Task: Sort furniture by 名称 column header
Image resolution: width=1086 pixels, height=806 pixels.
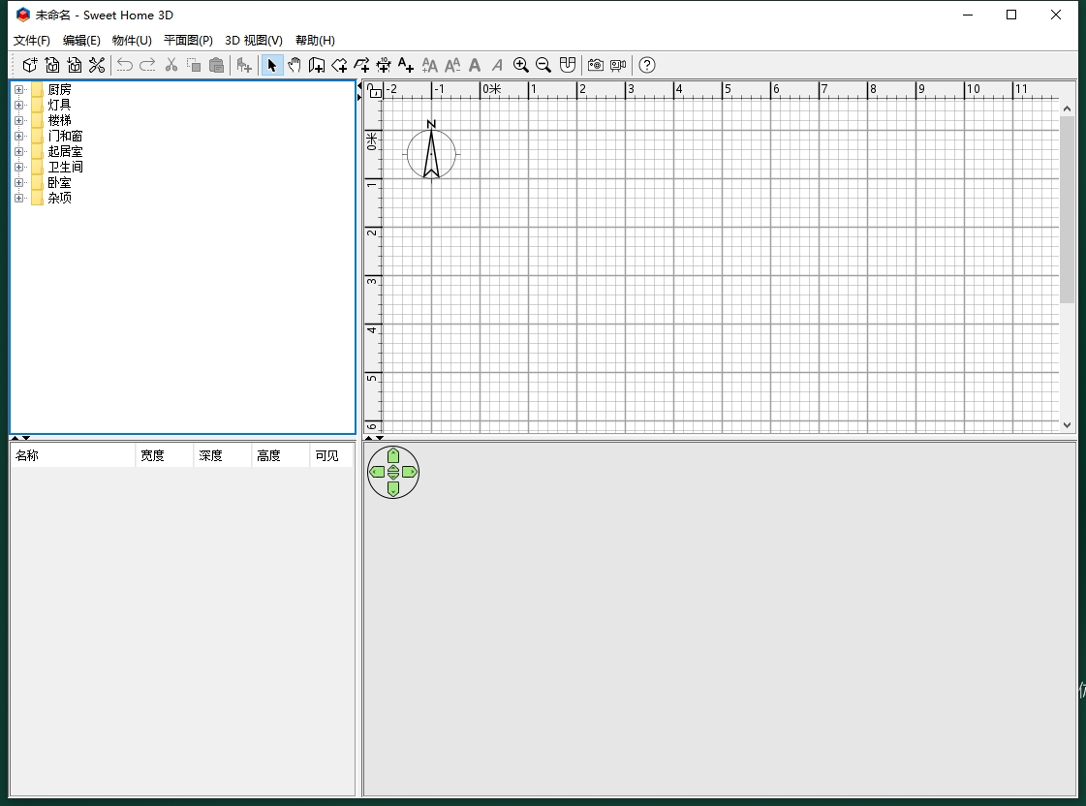Action: click(x=73, y=455)
